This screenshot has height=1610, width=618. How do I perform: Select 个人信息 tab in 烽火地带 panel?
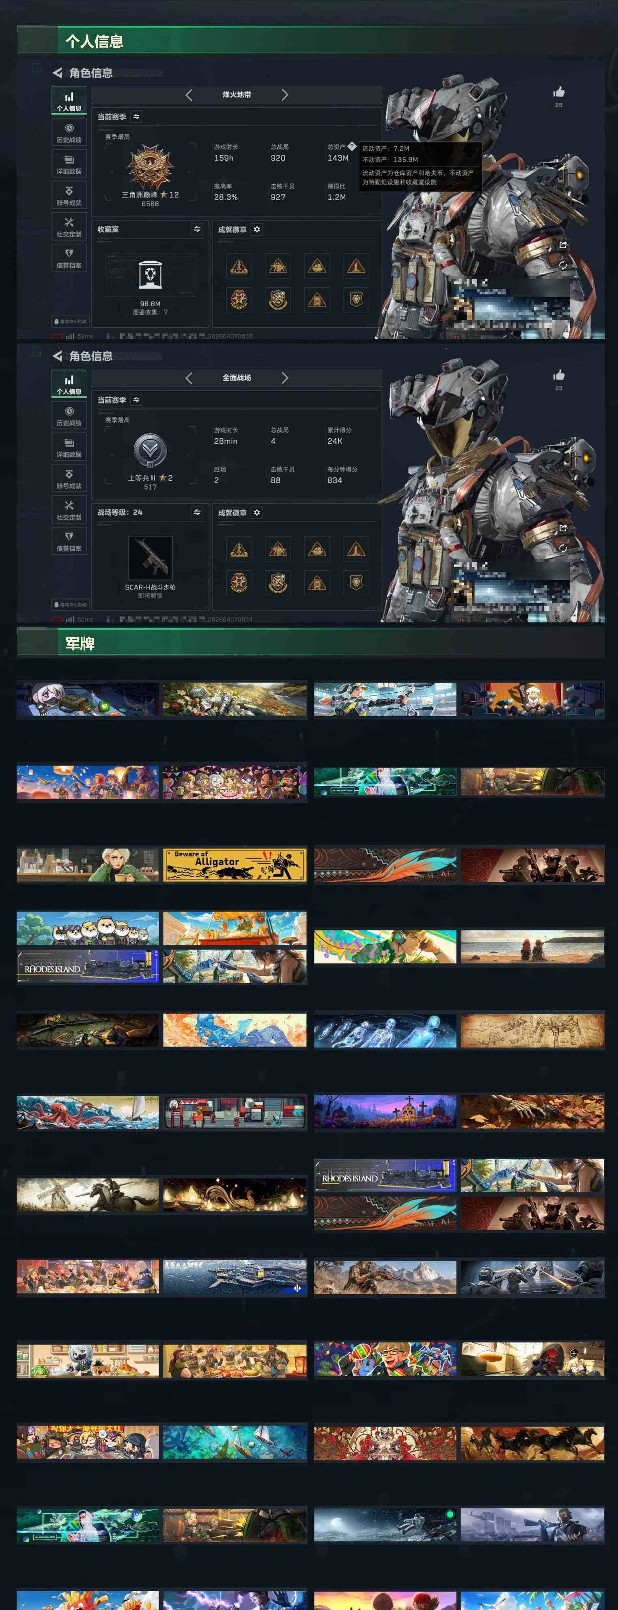point(69,101)
